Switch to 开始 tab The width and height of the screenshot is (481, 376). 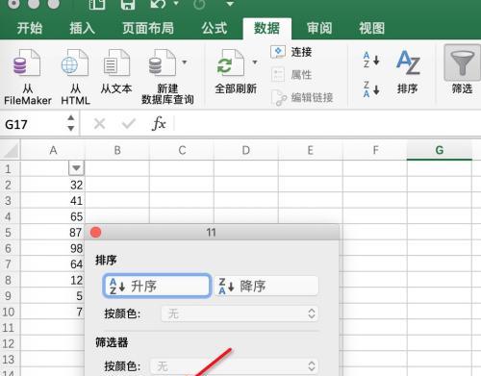point(30,28)
